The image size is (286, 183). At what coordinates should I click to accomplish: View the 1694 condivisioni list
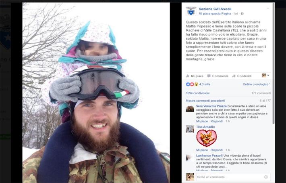coord(197,93)
